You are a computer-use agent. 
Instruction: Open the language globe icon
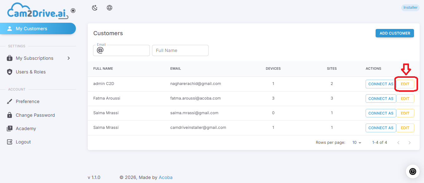click(x=110, y=8)
